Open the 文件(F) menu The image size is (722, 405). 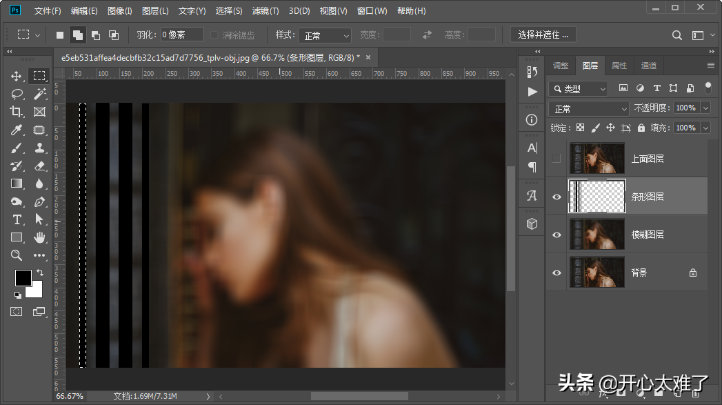[x=48, y=10]
